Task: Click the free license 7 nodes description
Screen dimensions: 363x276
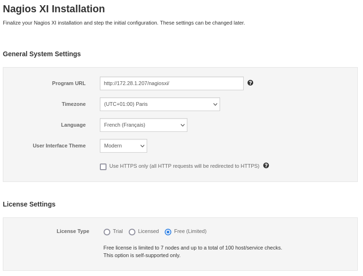Action: coord(193,248)
